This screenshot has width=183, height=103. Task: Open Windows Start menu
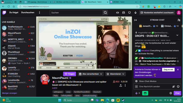(x=60, y=100)
